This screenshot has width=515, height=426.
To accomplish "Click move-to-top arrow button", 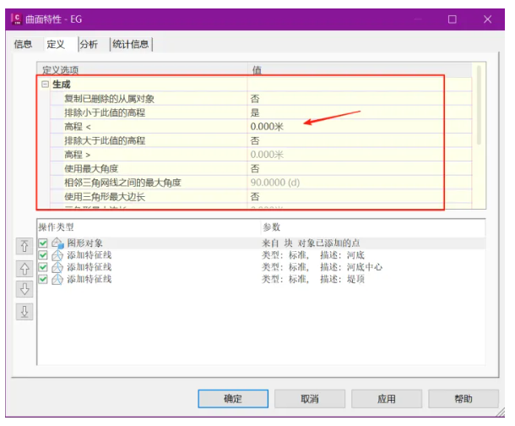I will coord(24,246).
